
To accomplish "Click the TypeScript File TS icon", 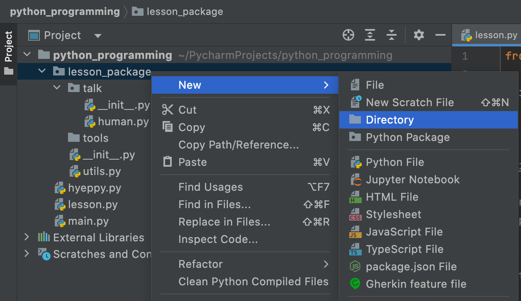I will [355, 249].
